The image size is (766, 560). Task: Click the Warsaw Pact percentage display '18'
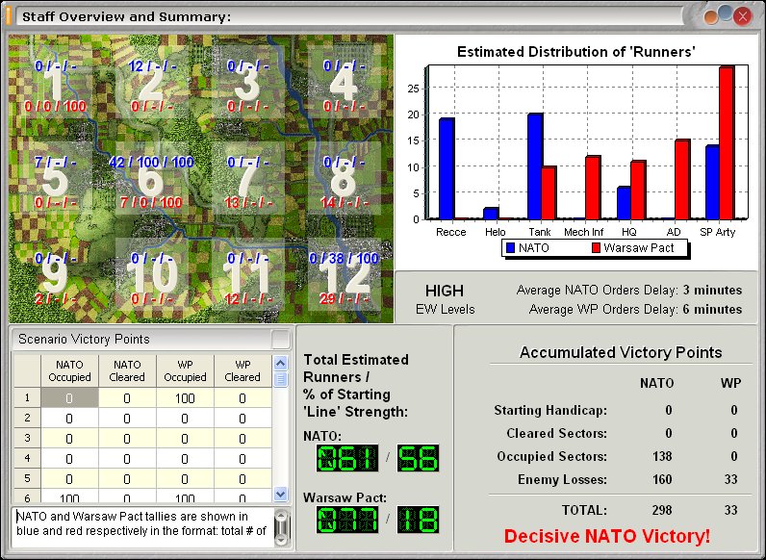tap(418, 520)
